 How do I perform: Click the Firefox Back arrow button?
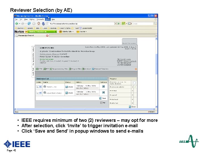(16, 24)
